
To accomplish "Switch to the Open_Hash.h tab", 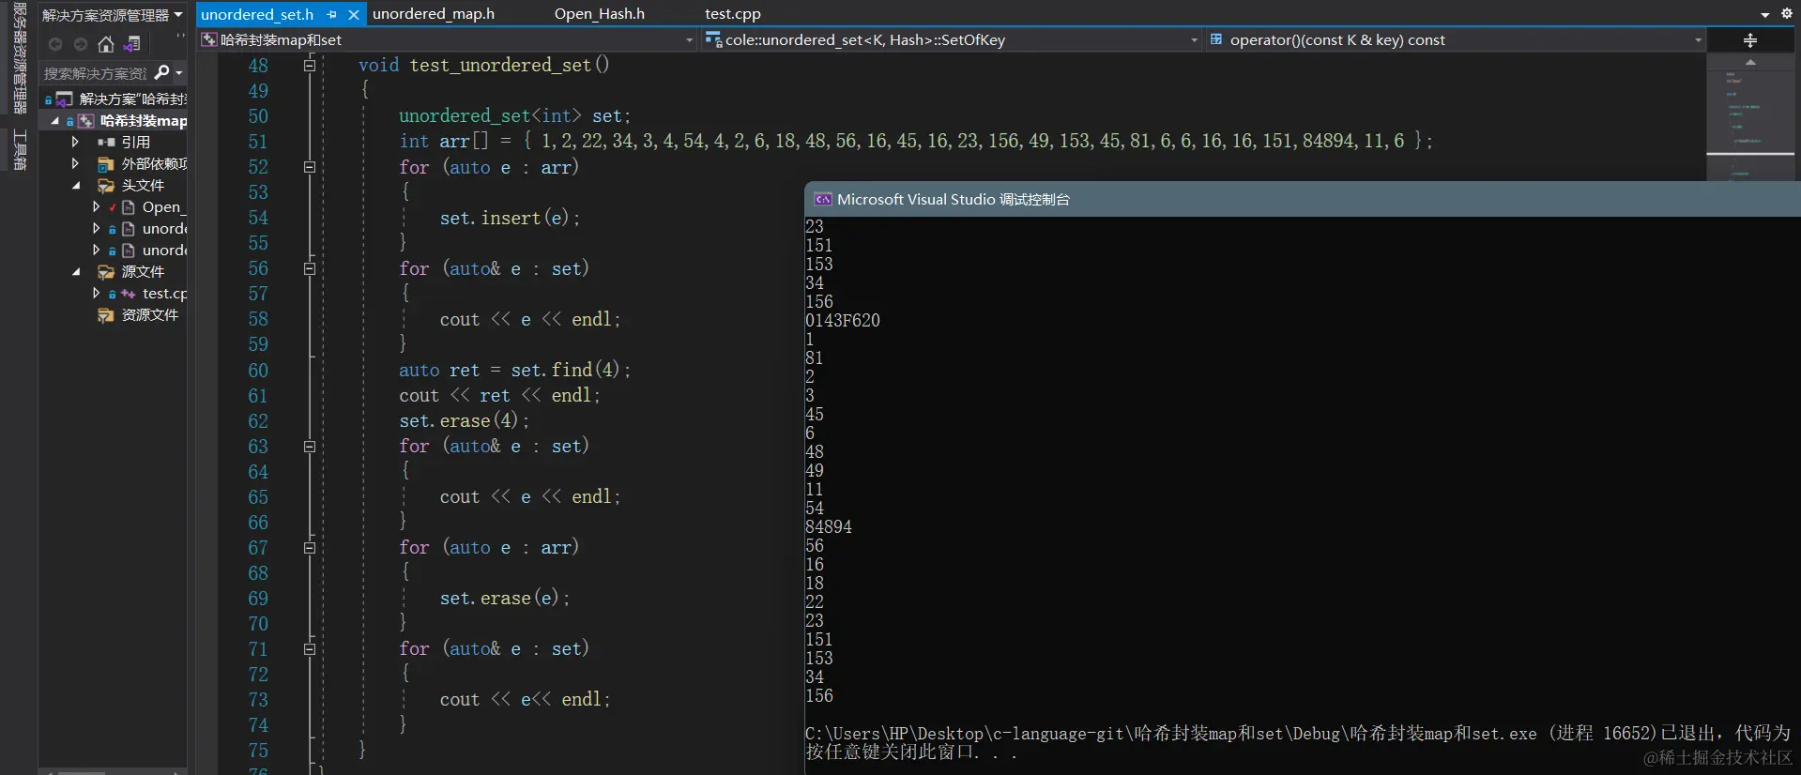I will [599, 14].
